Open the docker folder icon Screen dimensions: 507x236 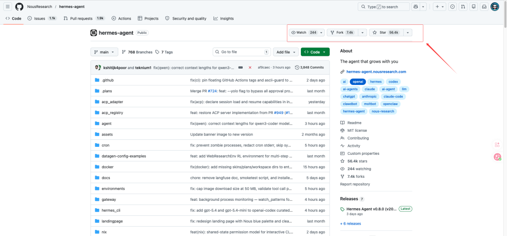coord(97,167)
